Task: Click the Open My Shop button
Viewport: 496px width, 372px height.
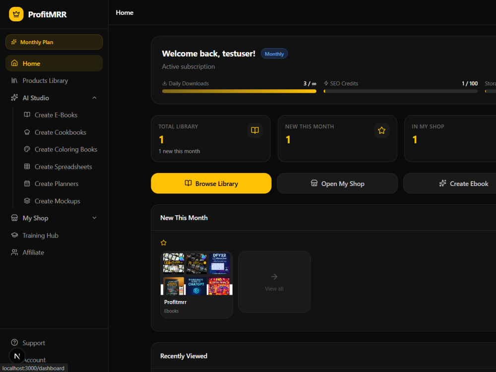Action: [x=337, y=183]
